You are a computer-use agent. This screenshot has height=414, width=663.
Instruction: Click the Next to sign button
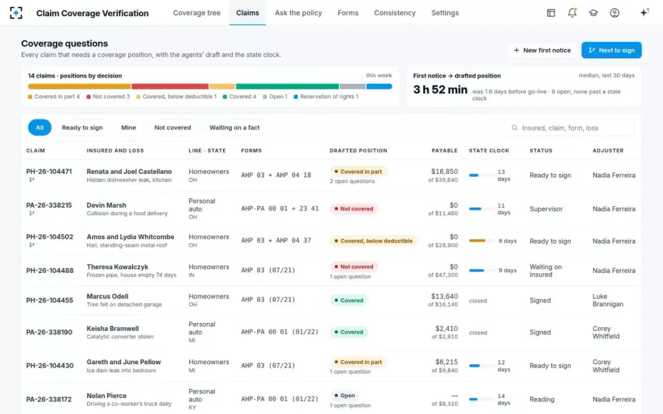pyautogui.click(x=611, y=50)
